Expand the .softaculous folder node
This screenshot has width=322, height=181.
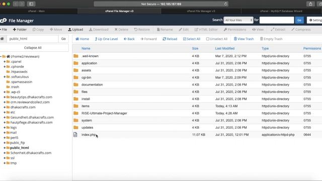(5, 77)
